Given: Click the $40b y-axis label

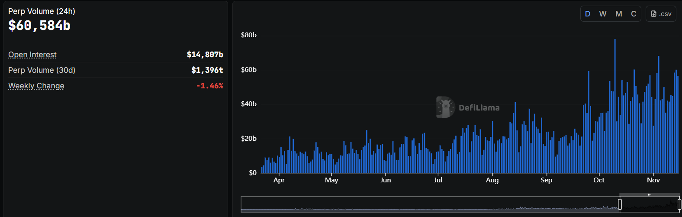Looking at the screenshot, I should 249,104.
